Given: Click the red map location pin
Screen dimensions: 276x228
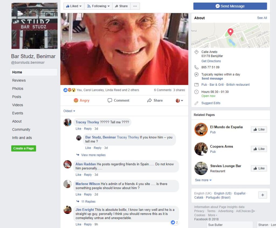Looking at the screenshot, I should pos(230,32).
